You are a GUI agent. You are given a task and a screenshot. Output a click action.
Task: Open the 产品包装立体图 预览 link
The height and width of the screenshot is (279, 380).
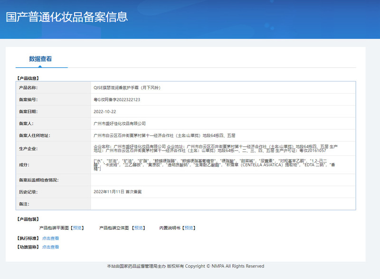click(139, 227)
